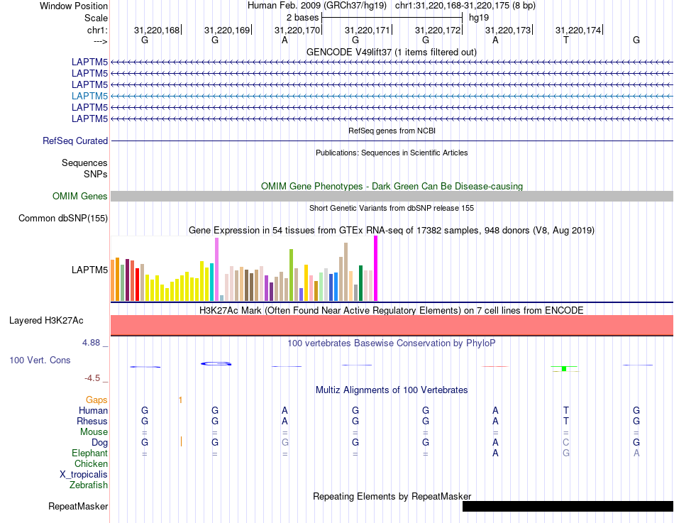This screenshot has height=523, width=674.
Task: Open the Common dbSNP(155) track label
Action: click(x=63, y=218)
